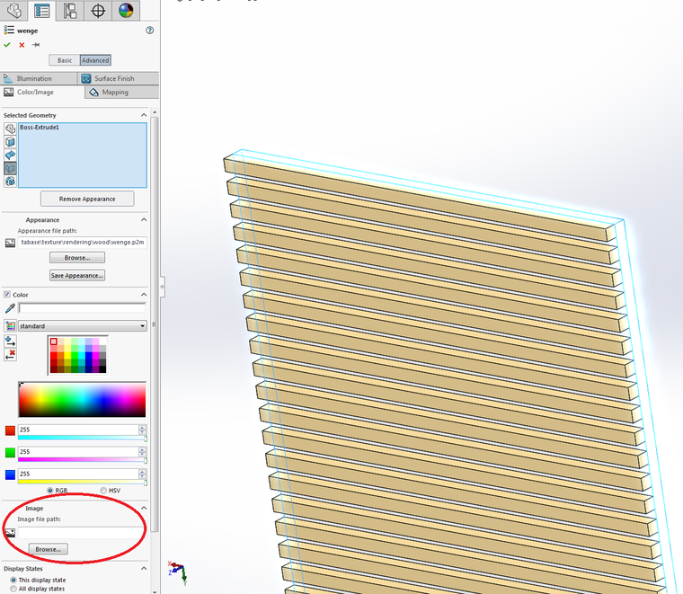
Task: Click Browse under Appearance file path
Action: coord(77,257)
